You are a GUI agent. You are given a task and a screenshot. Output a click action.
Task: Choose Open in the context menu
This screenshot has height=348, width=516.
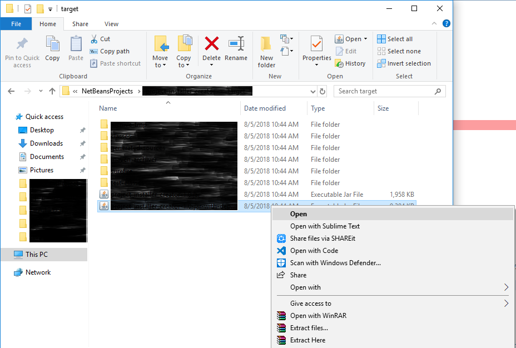coord(393,214)
